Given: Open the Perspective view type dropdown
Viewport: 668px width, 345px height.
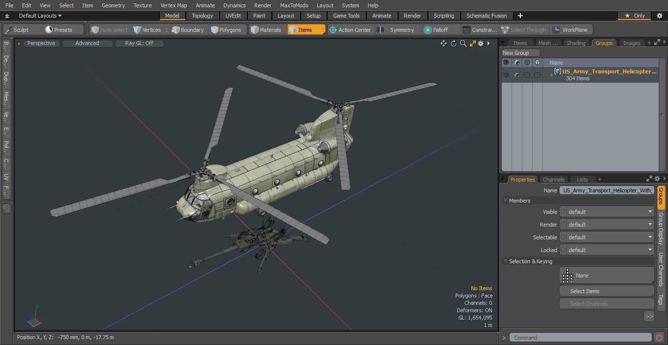Looking at the screenshot, I should pyautogui.click(x=41, y=44).
